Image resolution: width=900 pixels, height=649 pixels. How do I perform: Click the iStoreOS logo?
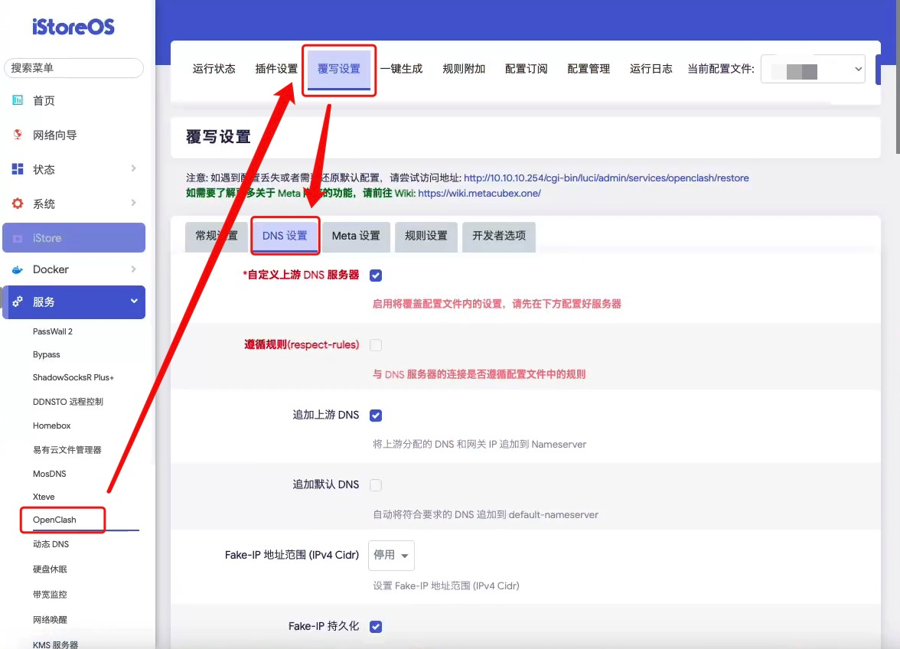[73, 27]
